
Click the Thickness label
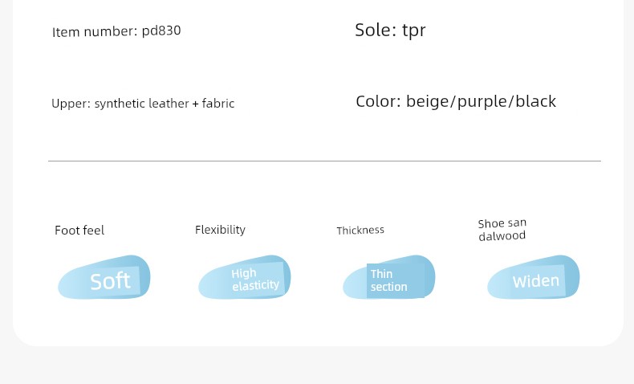pos(360,231)
